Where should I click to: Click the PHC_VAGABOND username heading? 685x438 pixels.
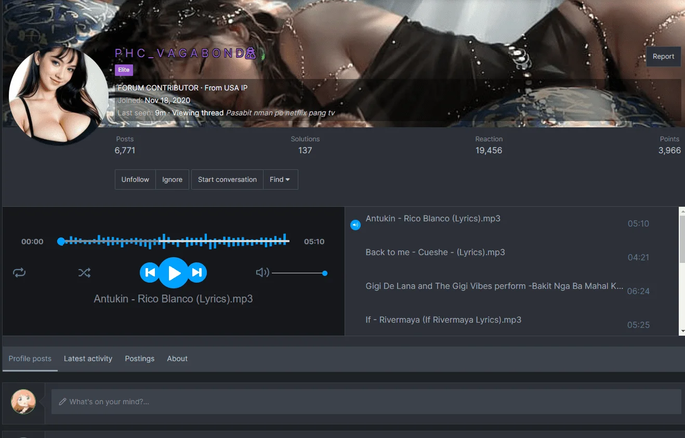pos(186,54)
